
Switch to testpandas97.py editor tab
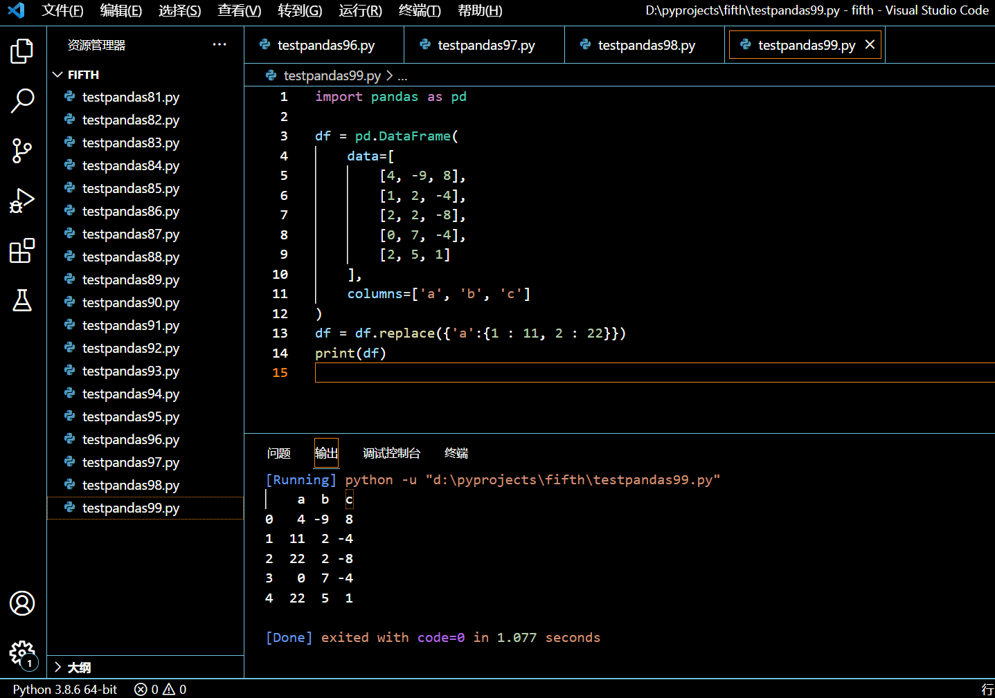485,45
